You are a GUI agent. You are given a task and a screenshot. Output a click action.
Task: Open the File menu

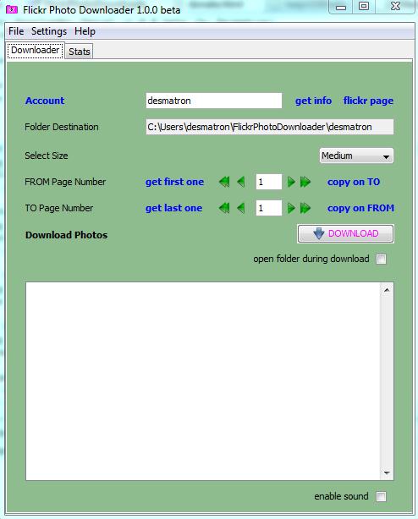click(x=16, y=31)
